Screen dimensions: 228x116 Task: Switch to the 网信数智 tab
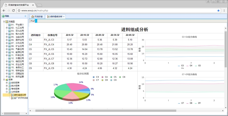point(37,17)
